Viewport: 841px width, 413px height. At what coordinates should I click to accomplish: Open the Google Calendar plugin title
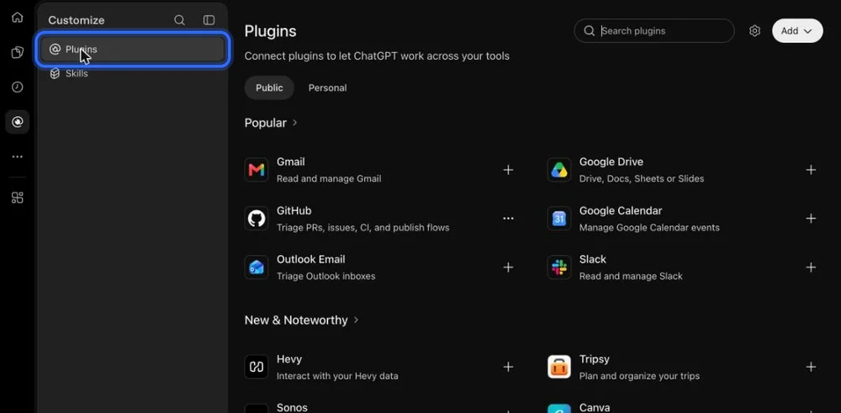[621, 210]
